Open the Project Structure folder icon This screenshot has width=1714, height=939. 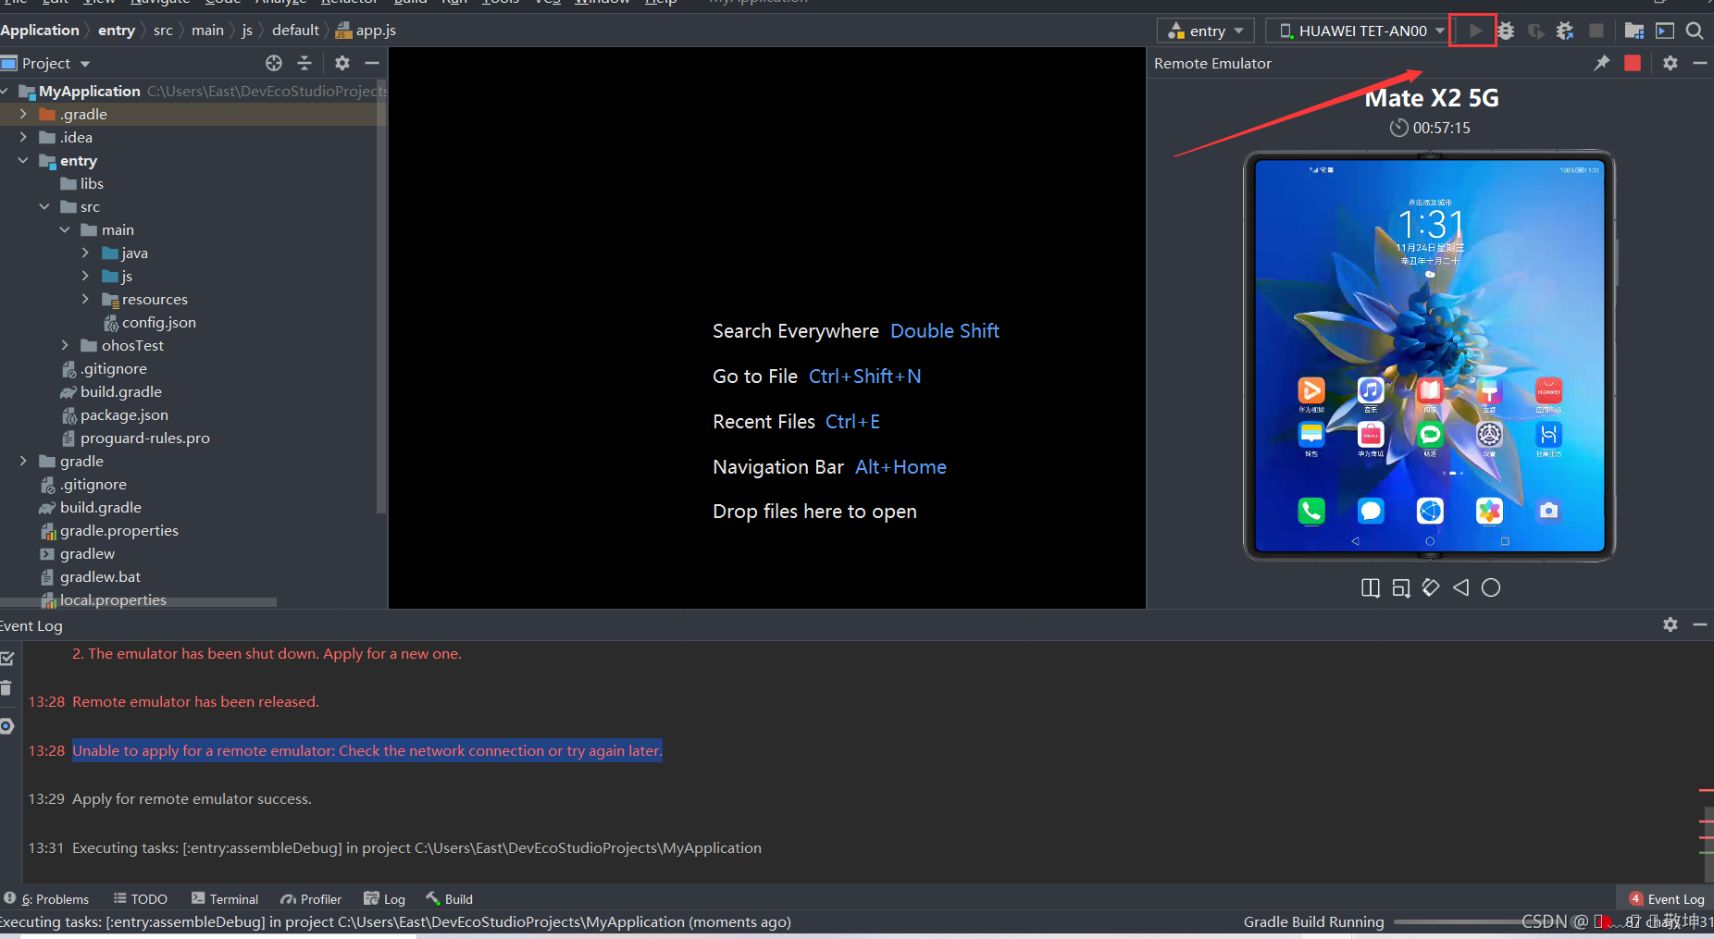click(1634, 31)
